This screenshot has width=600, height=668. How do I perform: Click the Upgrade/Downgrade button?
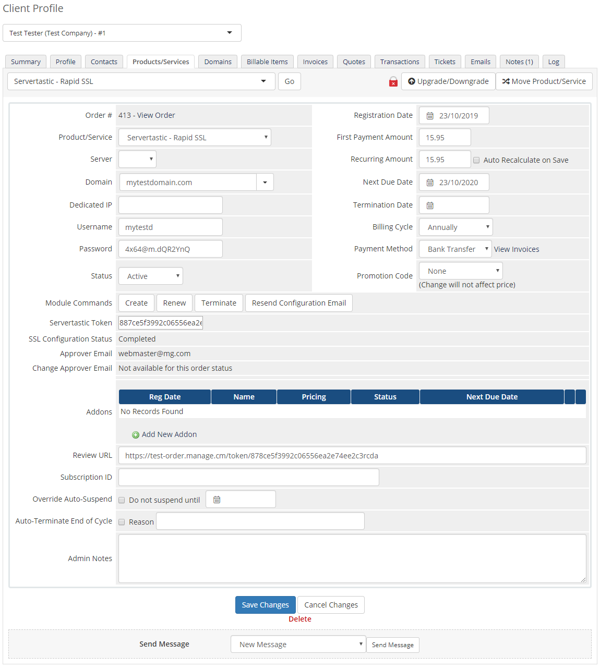pos(448,81)
